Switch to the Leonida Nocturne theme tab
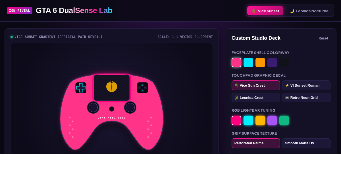Screen dimensions: 341x179 click(x=309, y=11)
